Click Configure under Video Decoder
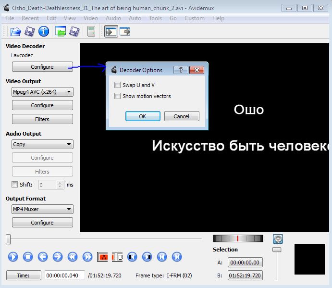The height and width of the screenshot is (288, 332). click(x=42, y=67)
